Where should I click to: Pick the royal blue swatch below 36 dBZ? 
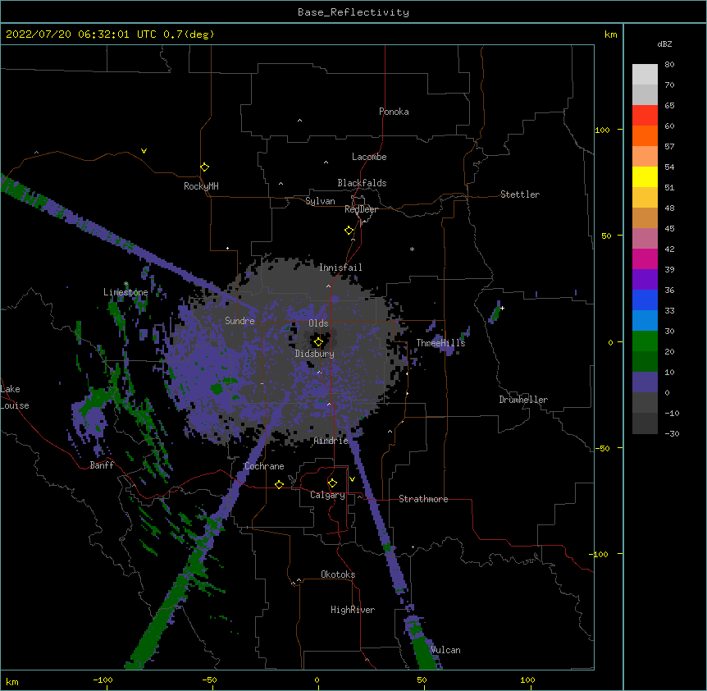pos(645,300)
